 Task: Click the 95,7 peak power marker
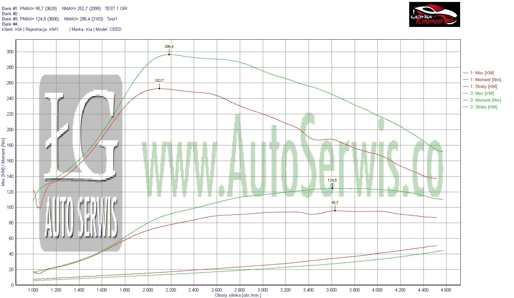click(335, 203)
